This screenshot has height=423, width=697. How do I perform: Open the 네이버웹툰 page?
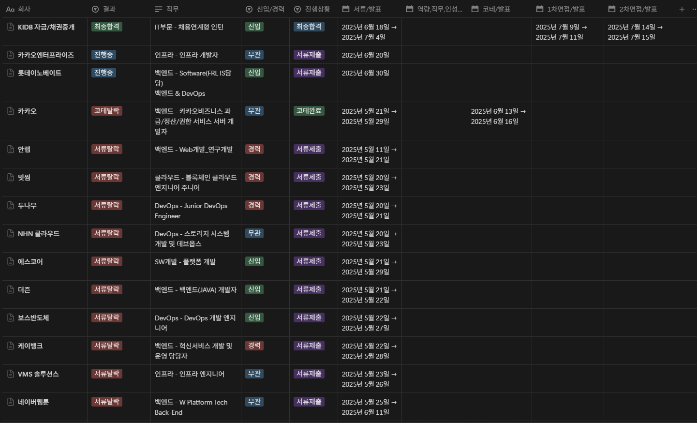click(x=33, y=402)
